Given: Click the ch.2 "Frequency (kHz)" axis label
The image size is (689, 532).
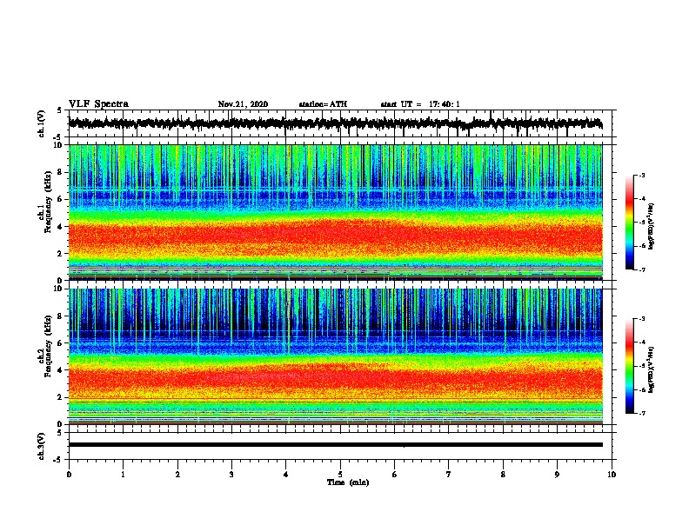Looking at the screenshot, I should (48, 346).
